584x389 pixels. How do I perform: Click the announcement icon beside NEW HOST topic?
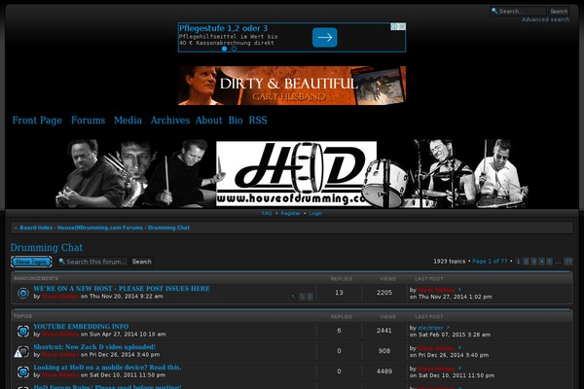[x=23, y=293]
